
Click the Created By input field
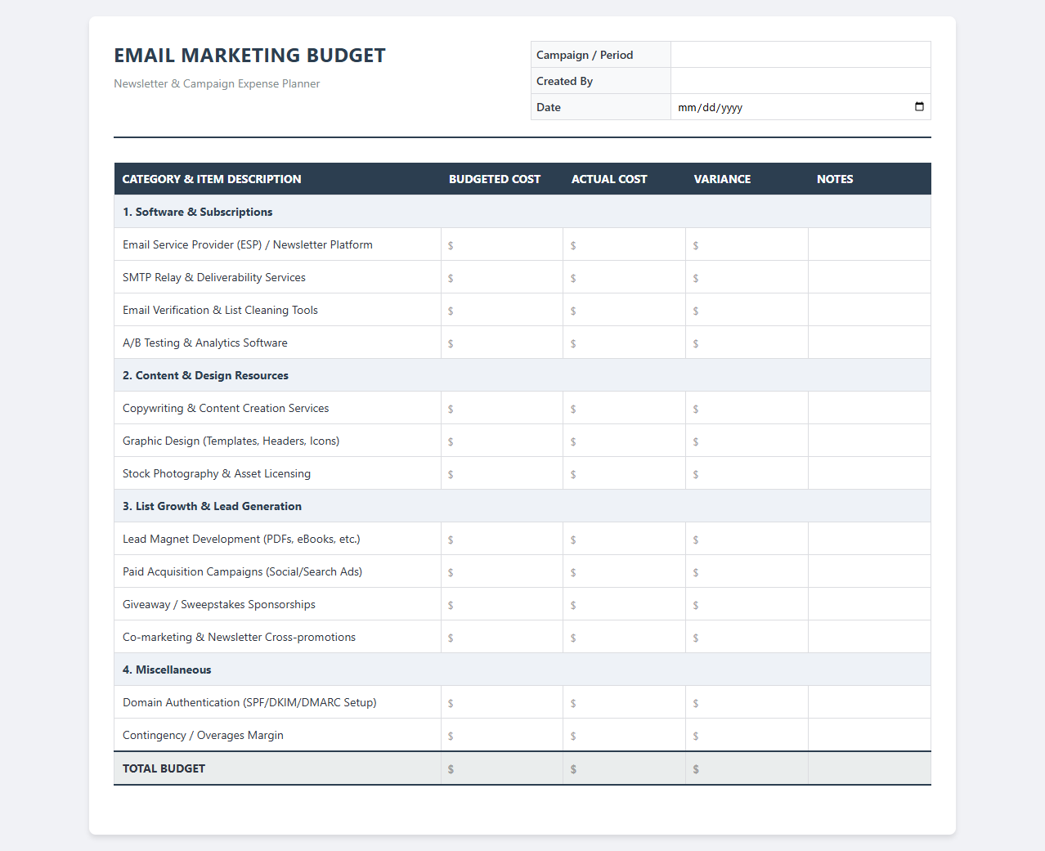click(801, 81)
